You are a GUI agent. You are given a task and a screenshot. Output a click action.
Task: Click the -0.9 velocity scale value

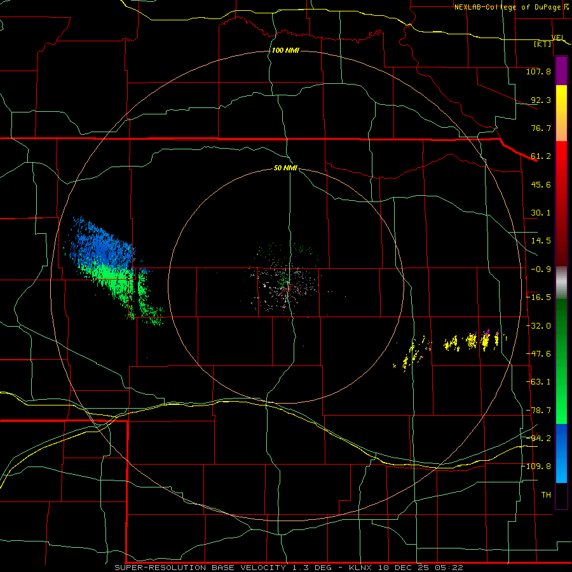[541, 269]
